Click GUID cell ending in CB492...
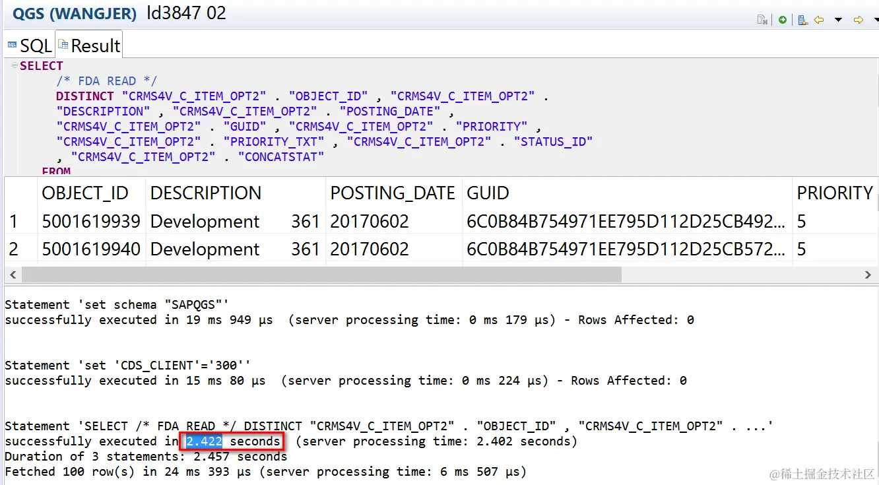879x485 pixels. pos(626,221)
